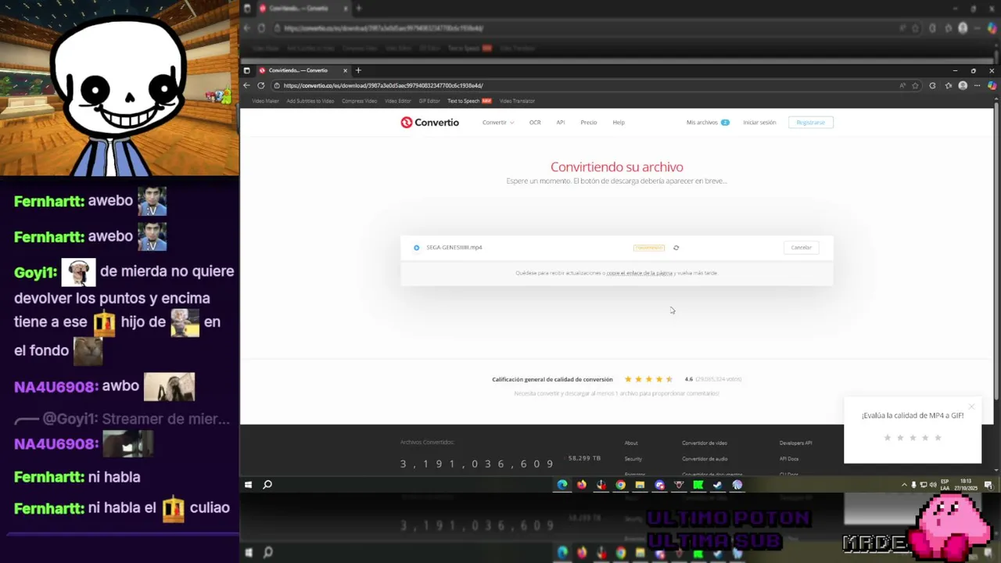Click the Convertio logo

coord(429,122)
